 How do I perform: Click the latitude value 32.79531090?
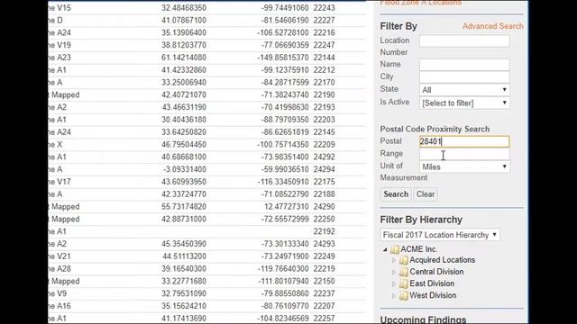coord(184,293)
